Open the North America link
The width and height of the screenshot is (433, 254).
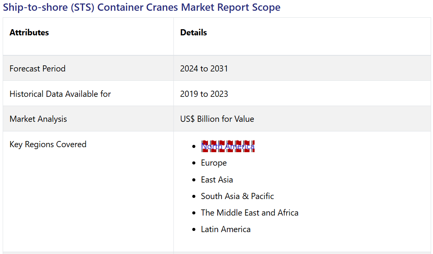tap(228, 146)
